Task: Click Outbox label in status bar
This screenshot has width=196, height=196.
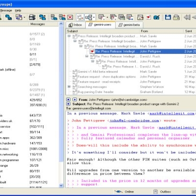Action: (x=165, y=192)
